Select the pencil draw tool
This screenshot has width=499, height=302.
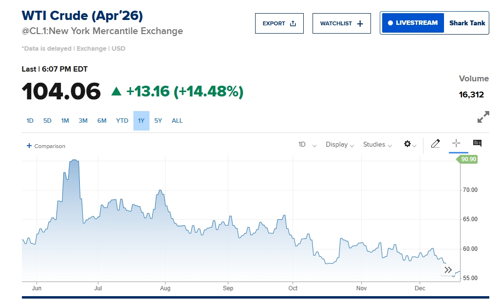[435, 144]
